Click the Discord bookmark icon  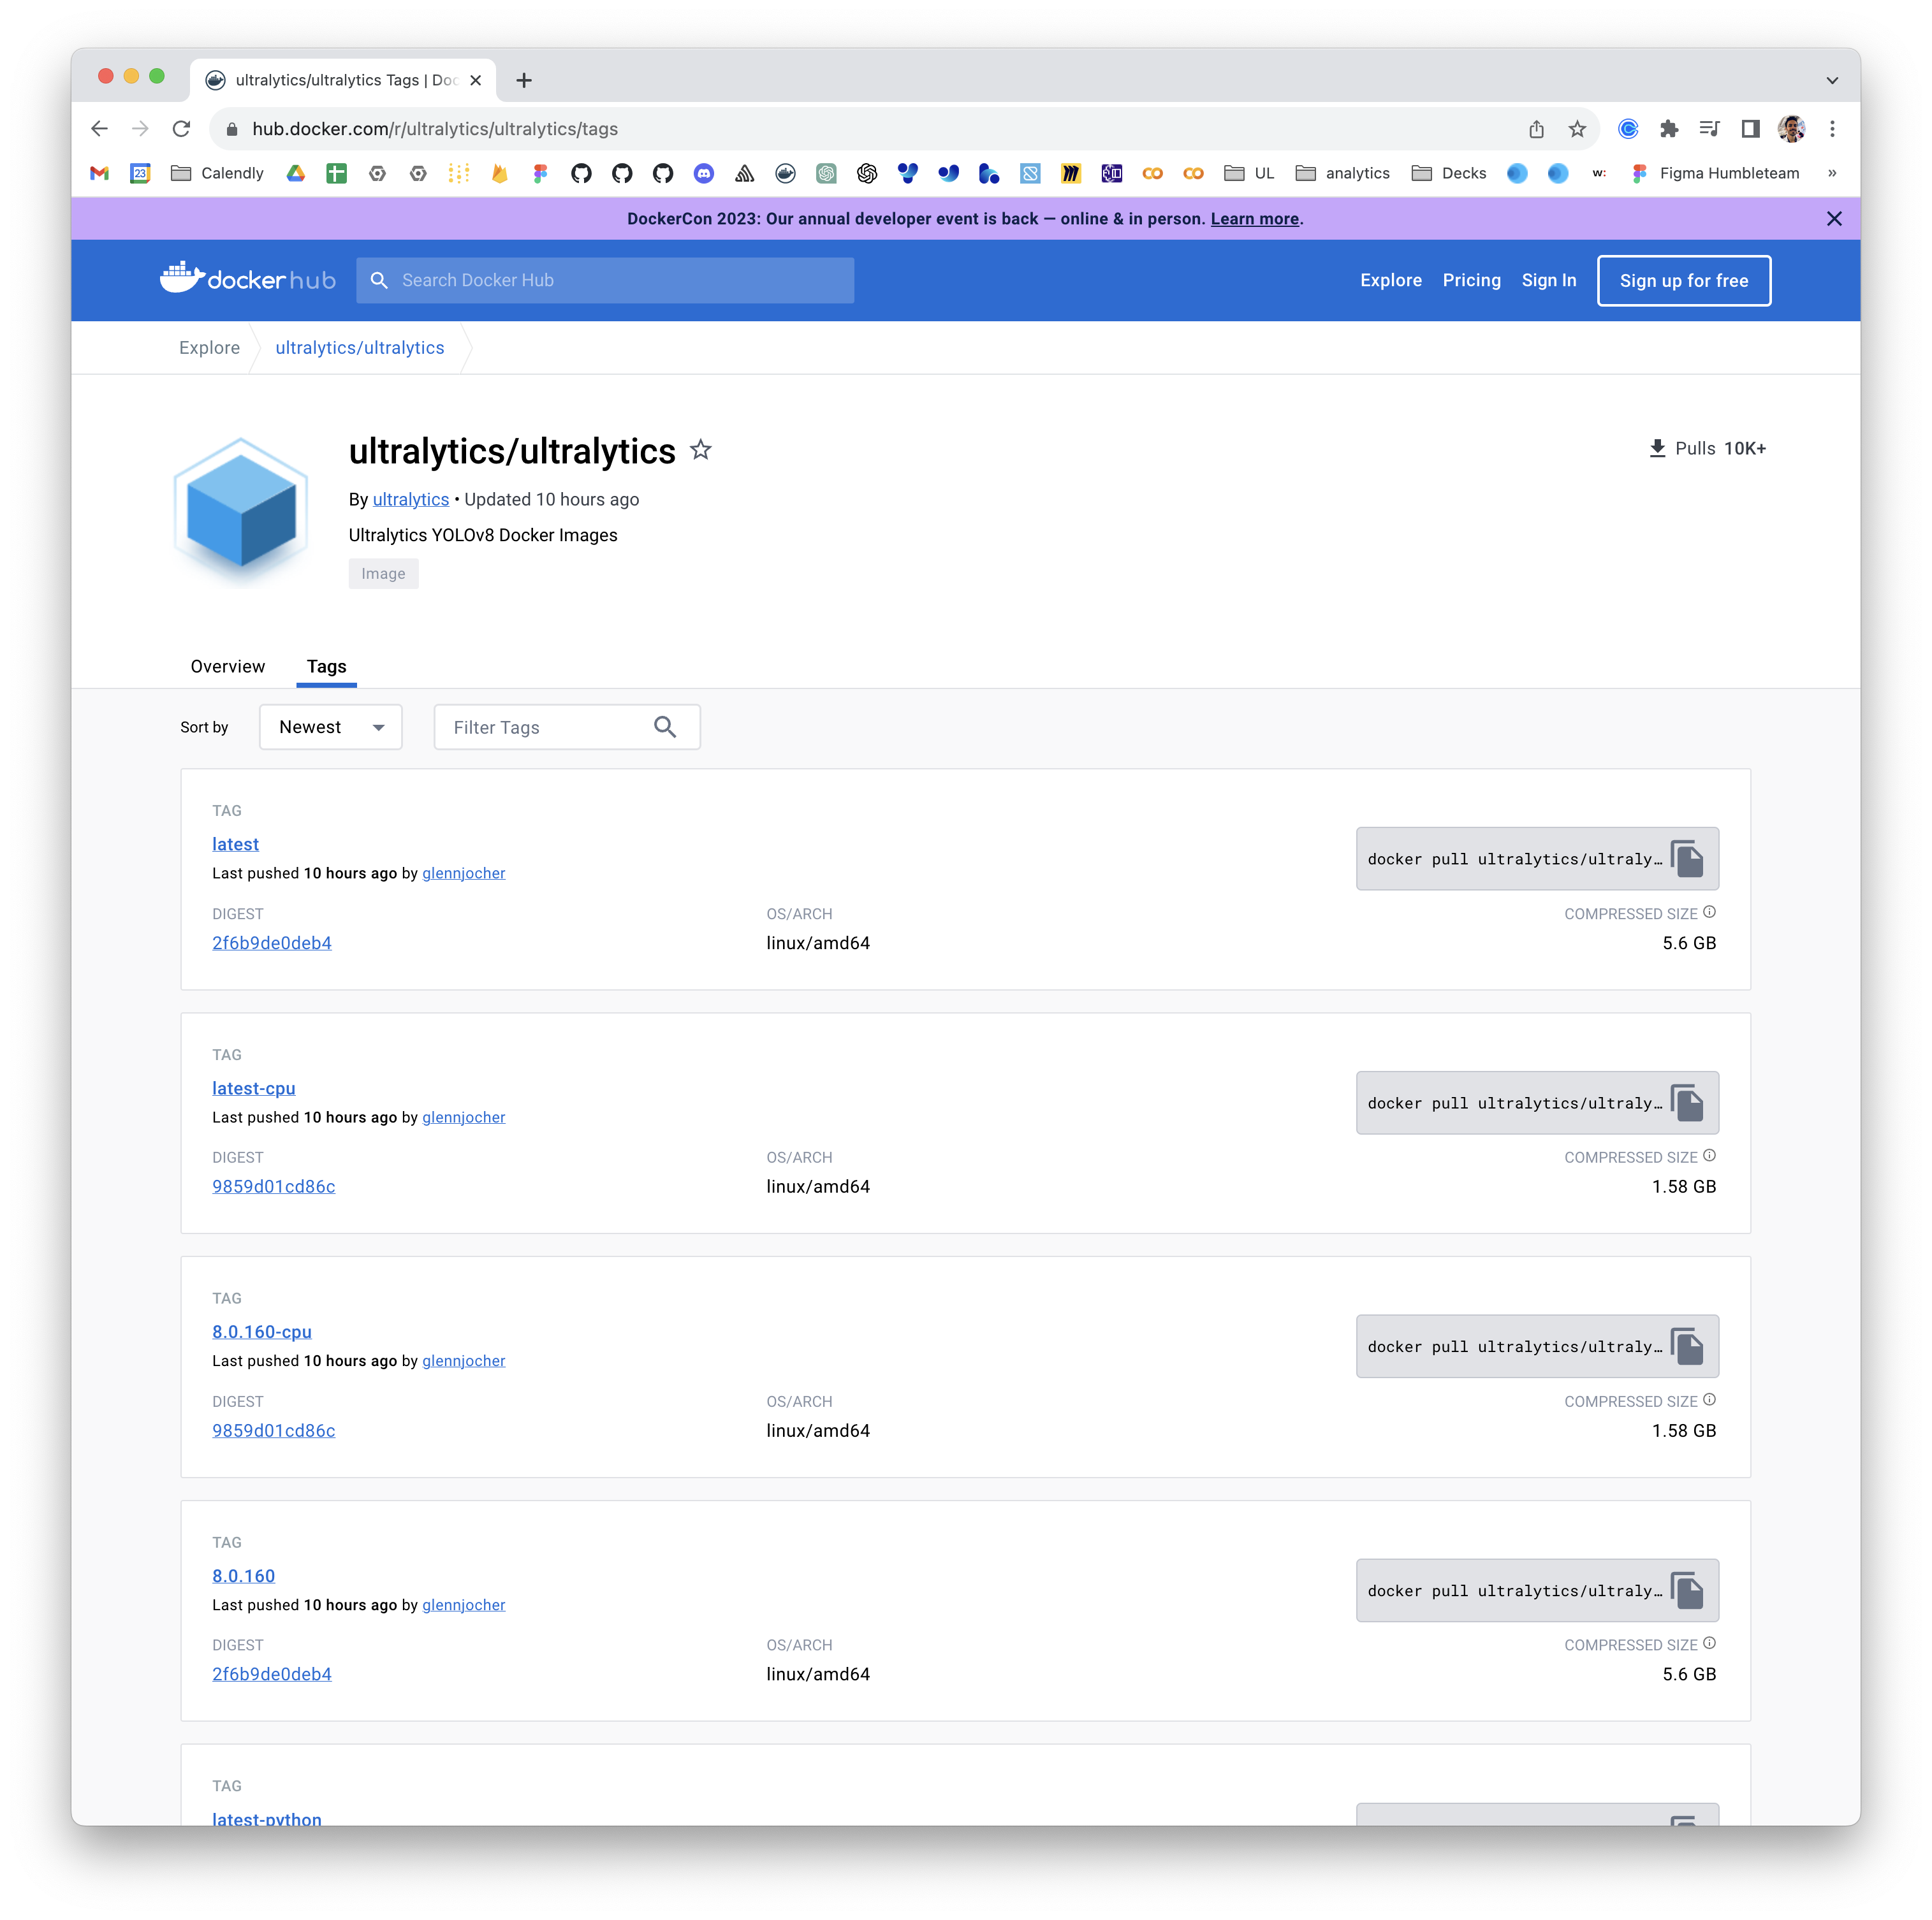click(x=705, y=173)
